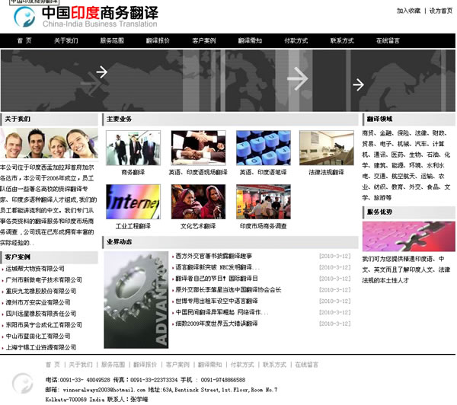Read news 细数2009年度世界五大错误翻译
The height and width of the screenshot is (405, 457).
coord(216,323)
